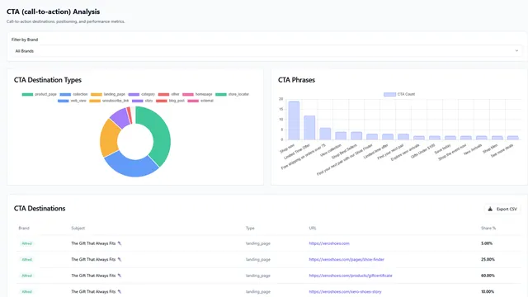528x297 pixels.
Task: Toggle the blog_post legend entry
Action: (x=171, y=101)
